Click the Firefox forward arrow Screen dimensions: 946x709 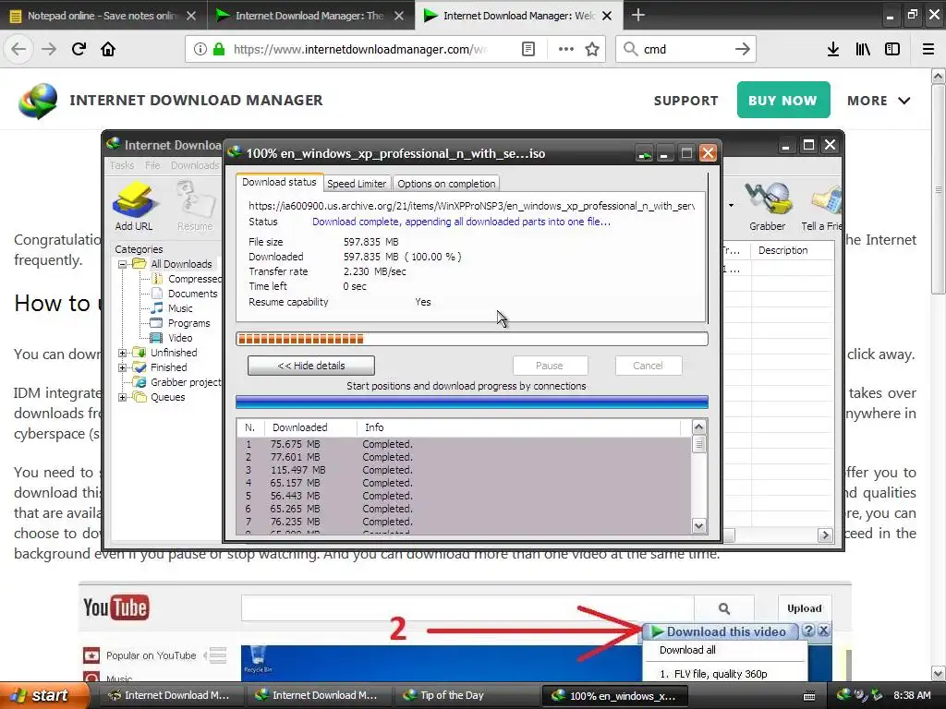[x=49, y=49]
